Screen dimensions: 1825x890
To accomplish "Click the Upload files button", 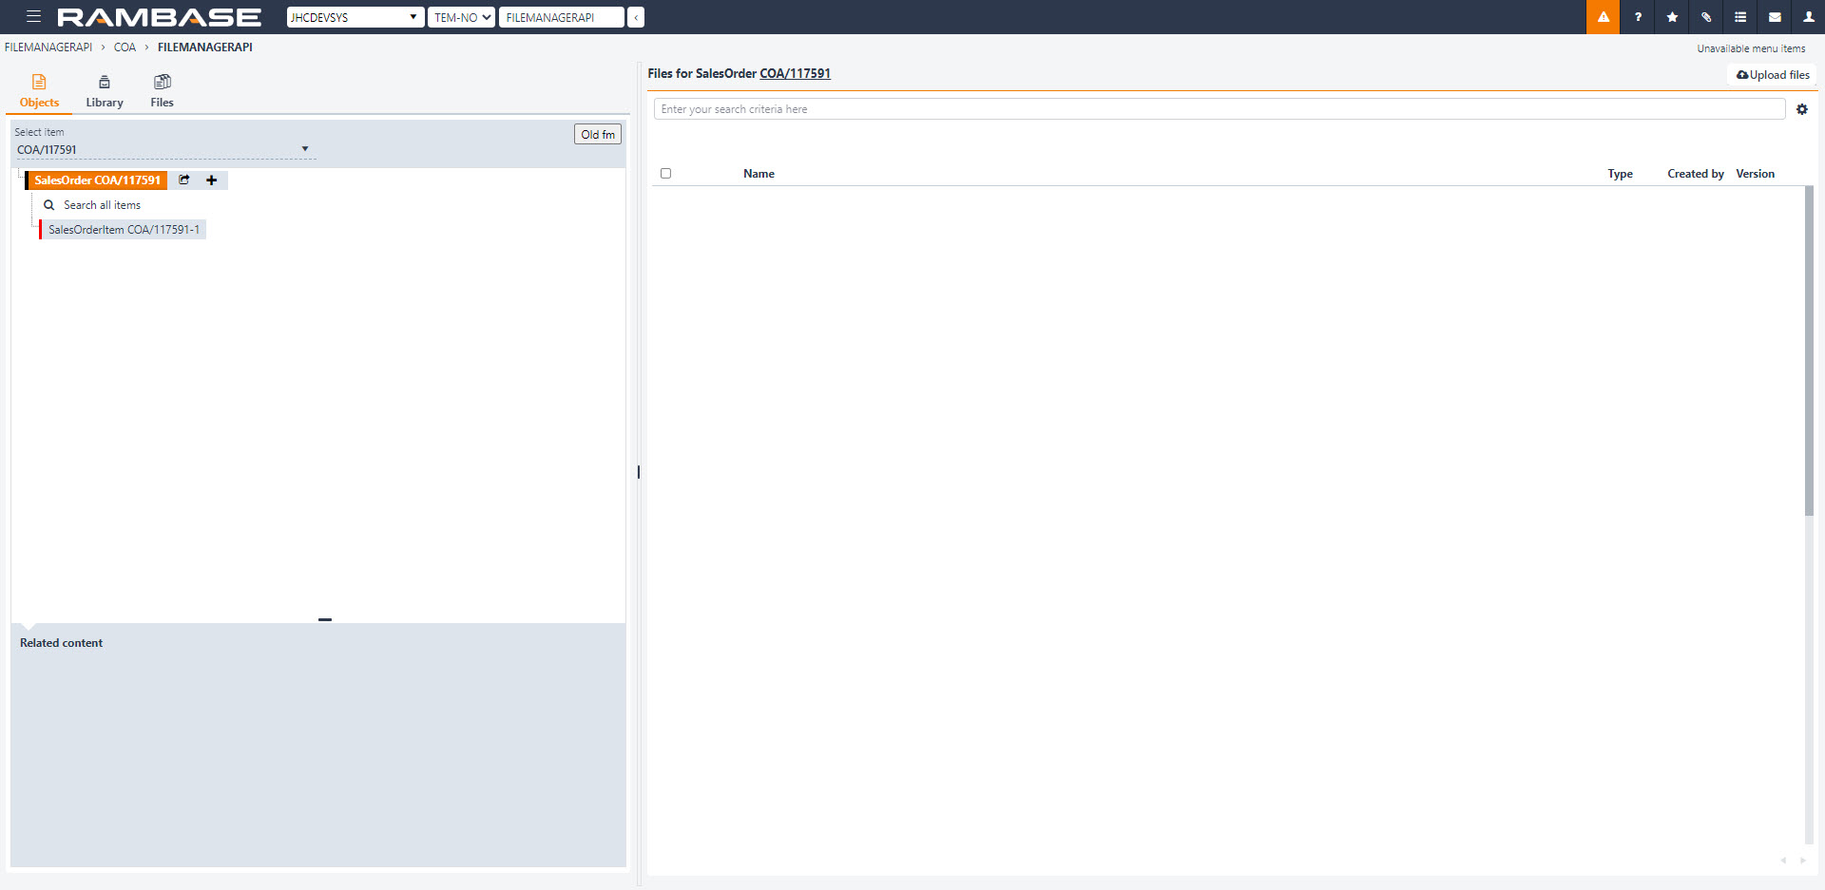I will pos(1771,74).
